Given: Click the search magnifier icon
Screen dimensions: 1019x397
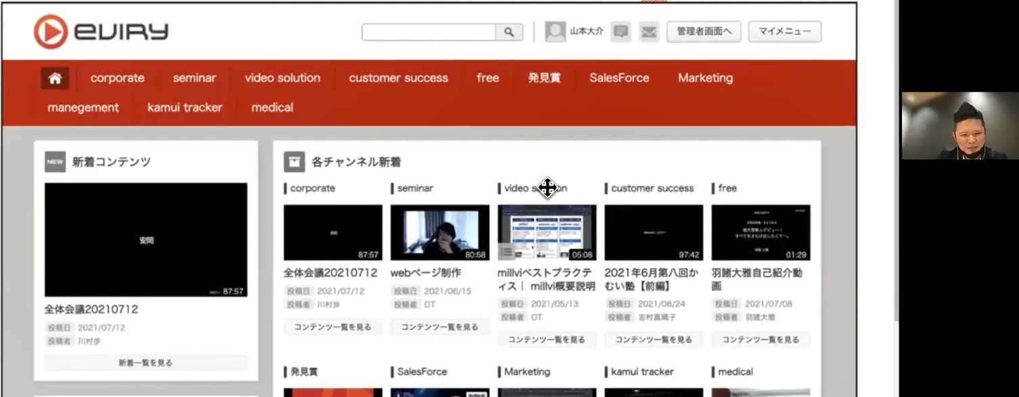Looking at the screenshot, I should click(509, 32).
